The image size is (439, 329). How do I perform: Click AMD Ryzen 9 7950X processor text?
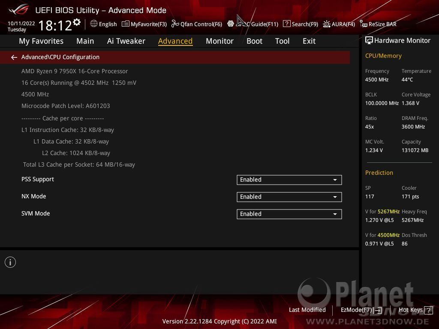click(x=75, y=72)
